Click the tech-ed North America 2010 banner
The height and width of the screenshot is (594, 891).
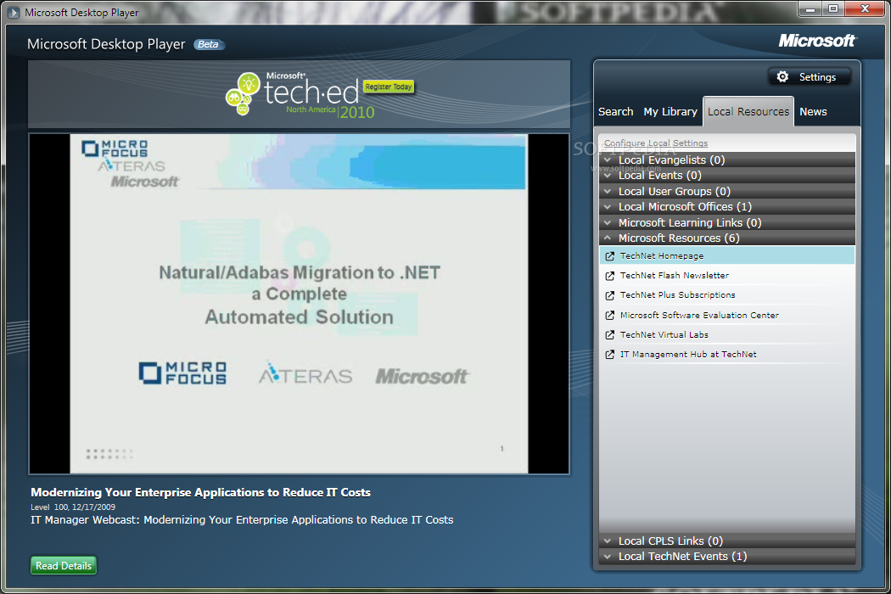(299, 94)
